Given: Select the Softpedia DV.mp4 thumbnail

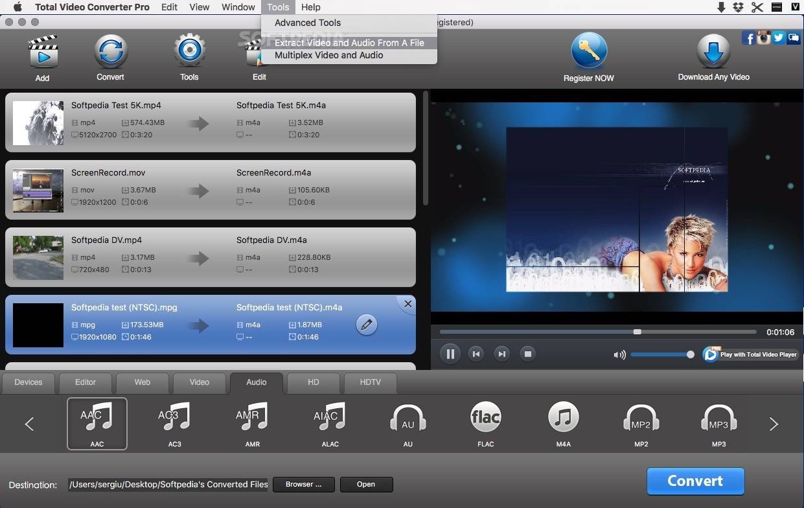Looking at the screenshot, I should pos(38,258).
